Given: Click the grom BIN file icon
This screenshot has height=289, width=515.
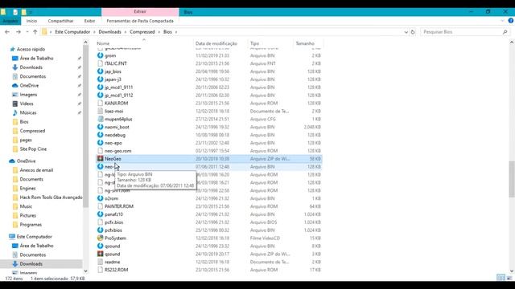Looking at the screenshot, I should point(100,55).
